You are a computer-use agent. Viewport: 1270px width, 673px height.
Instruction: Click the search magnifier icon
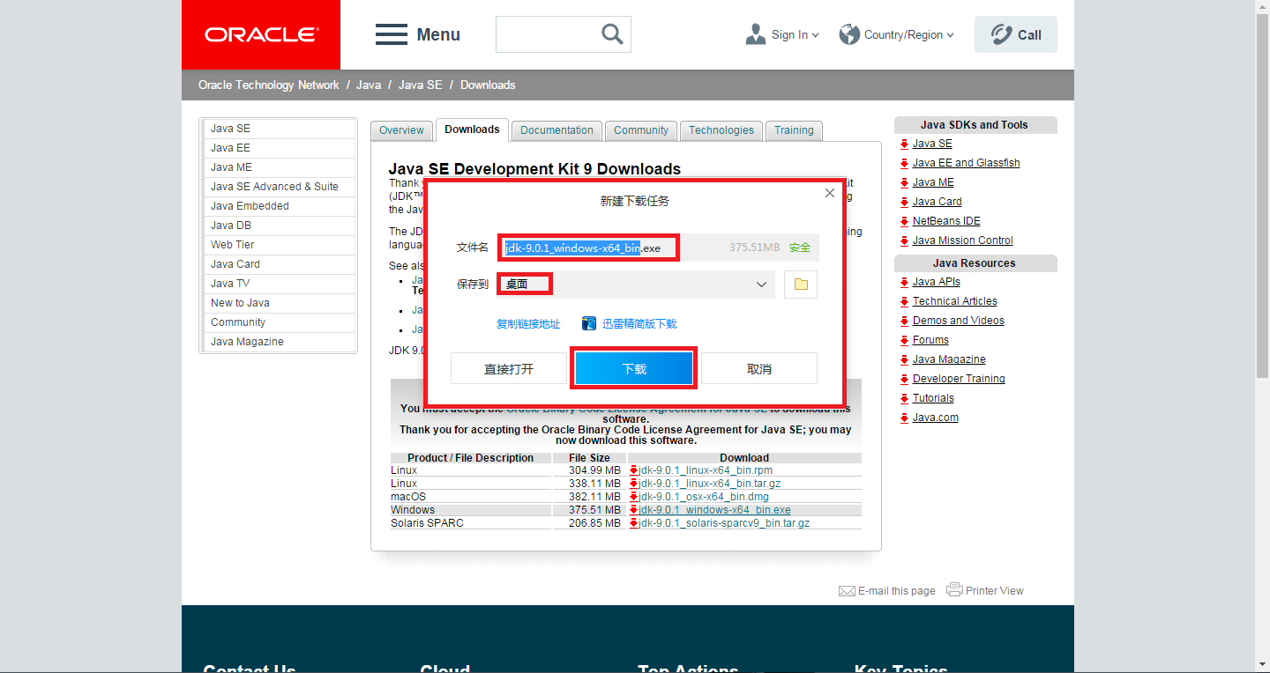coord(612,34)
